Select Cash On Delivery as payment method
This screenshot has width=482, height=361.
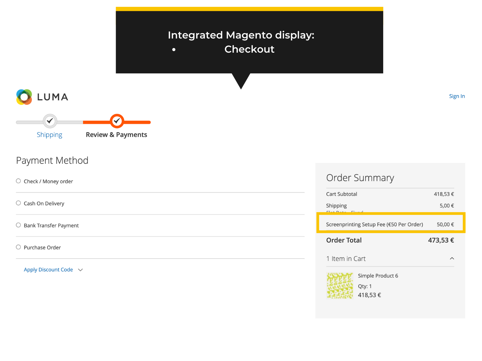(x=18, y=203)
